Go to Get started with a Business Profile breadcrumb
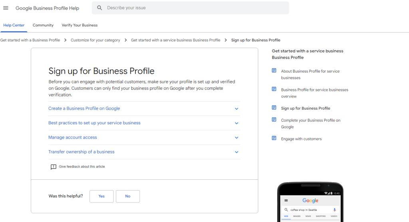409x222 pixels. (x=30, y=40)
